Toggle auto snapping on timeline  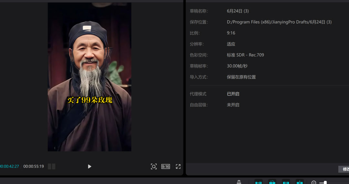272,182
